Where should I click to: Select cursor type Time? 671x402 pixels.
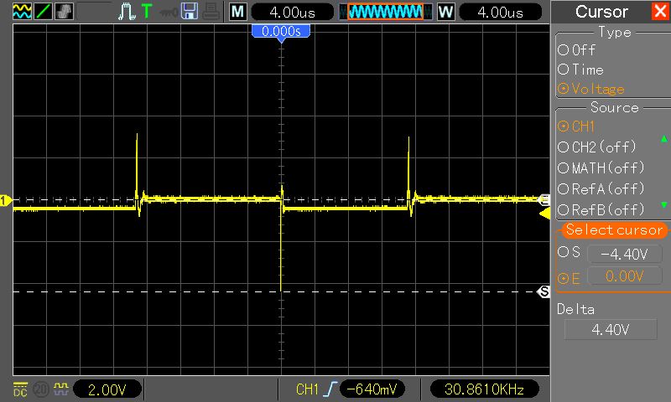coord(580,70)
